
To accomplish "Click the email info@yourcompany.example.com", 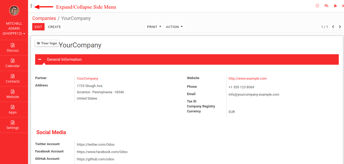I will point(254,95).
